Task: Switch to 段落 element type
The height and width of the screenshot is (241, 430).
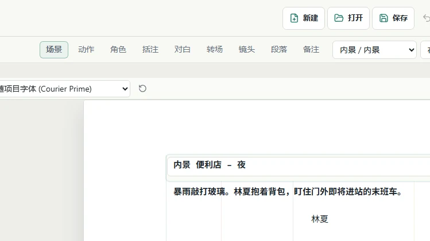Action: (x=278, y=49)
